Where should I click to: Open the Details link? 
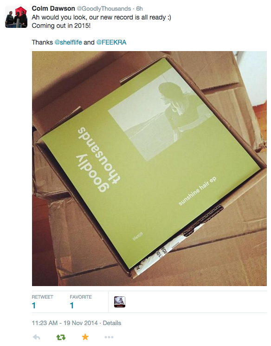pos(112,323)
